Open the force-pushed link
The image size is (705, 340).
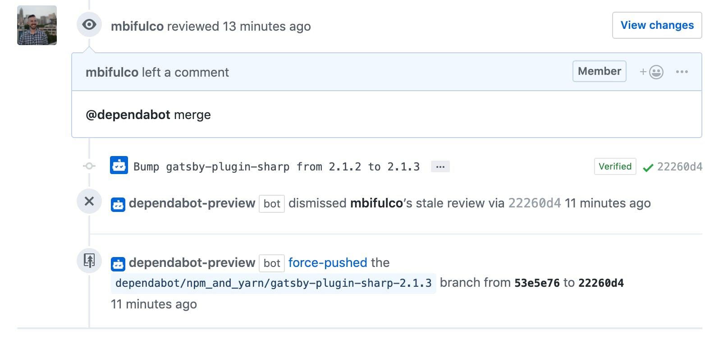pos(328,262)
